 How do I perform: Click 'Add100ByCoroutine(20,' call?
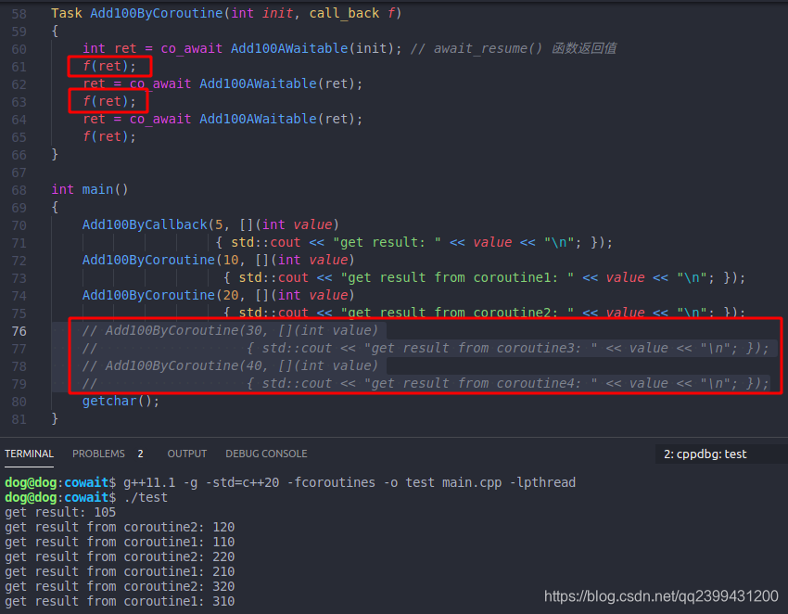click(164, 295)
